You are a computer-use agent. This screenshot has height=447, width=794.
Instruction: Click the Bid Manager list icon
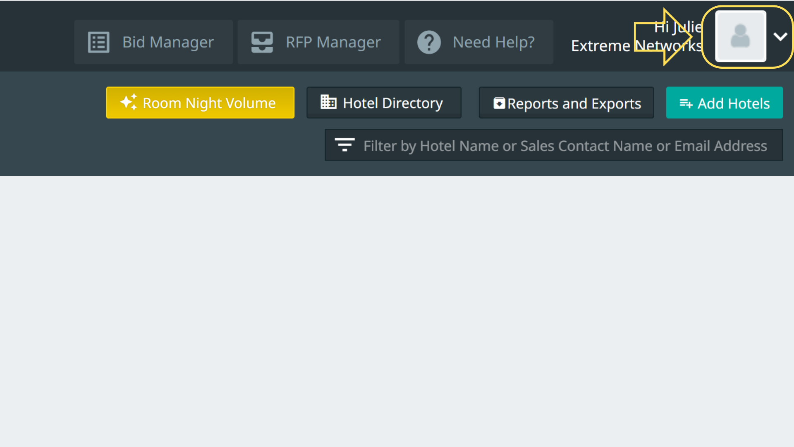(x=98, y=42)
